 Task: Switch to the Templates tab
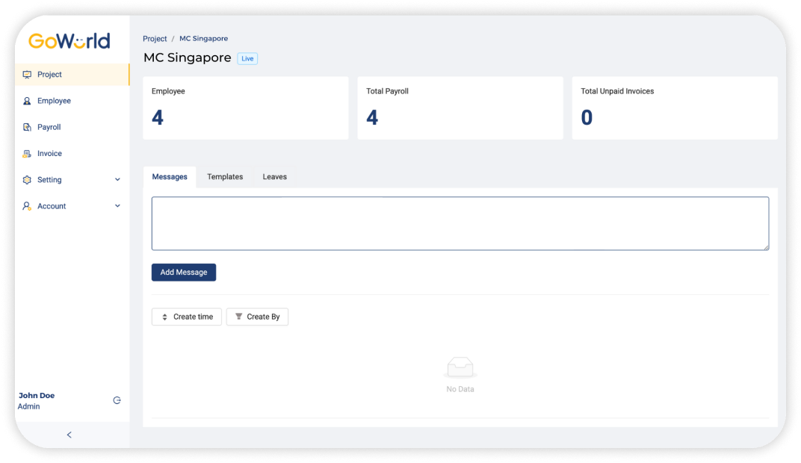pos(225,177)
